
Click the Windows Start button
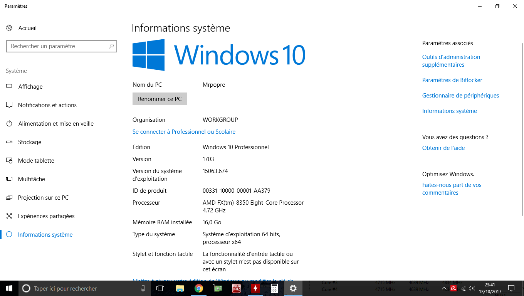pyautogui.click(x=9, y=288)
